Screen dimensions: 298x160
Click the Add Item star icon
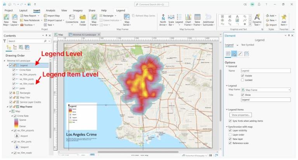pyautogui.click(x=284, y=17)
